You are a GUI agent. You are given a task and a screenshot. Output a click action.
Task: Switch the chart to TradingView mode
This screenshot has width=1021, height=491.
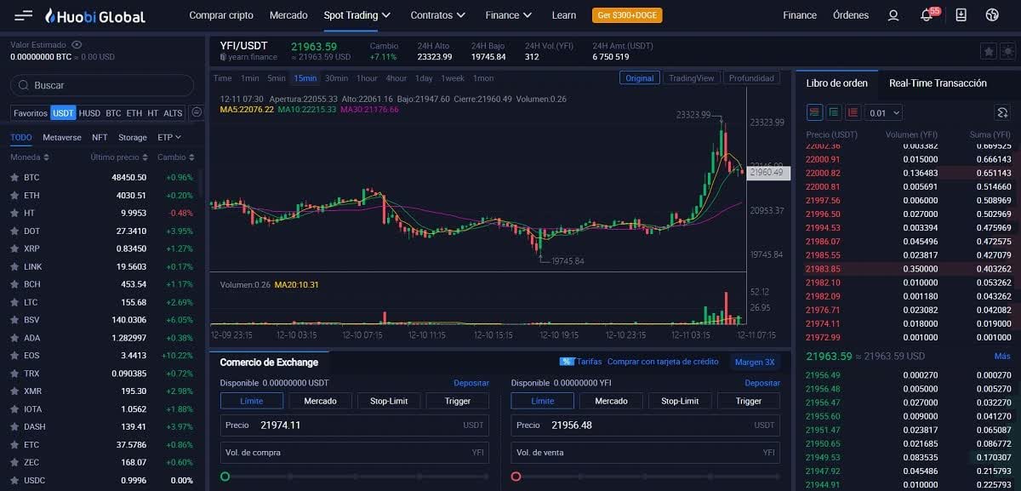pos(691,78)
